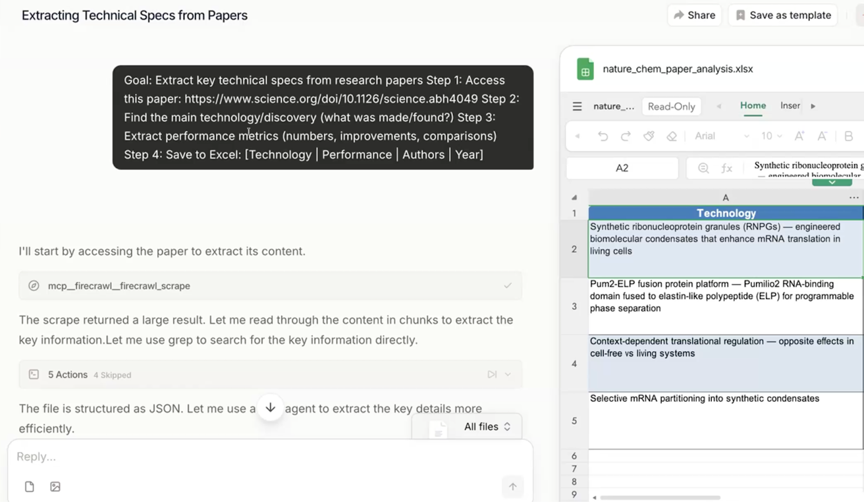Click the attach file icon below reply box

pos(30,487)
